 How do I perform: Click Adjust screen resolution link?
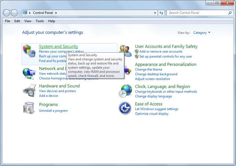(153, 79)
